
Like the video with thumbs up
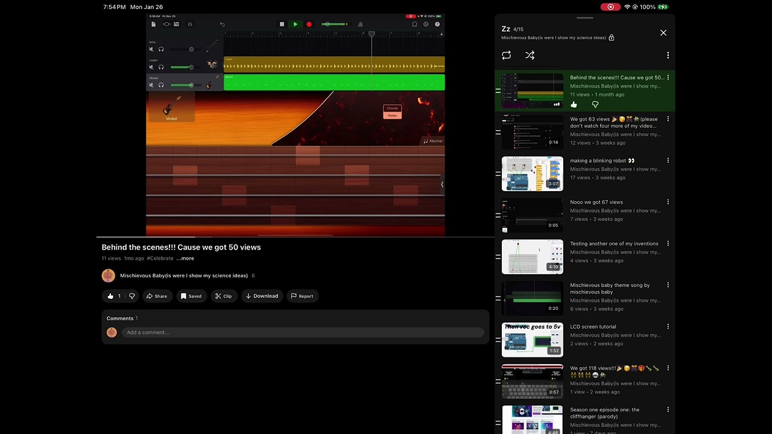[113, 296]
